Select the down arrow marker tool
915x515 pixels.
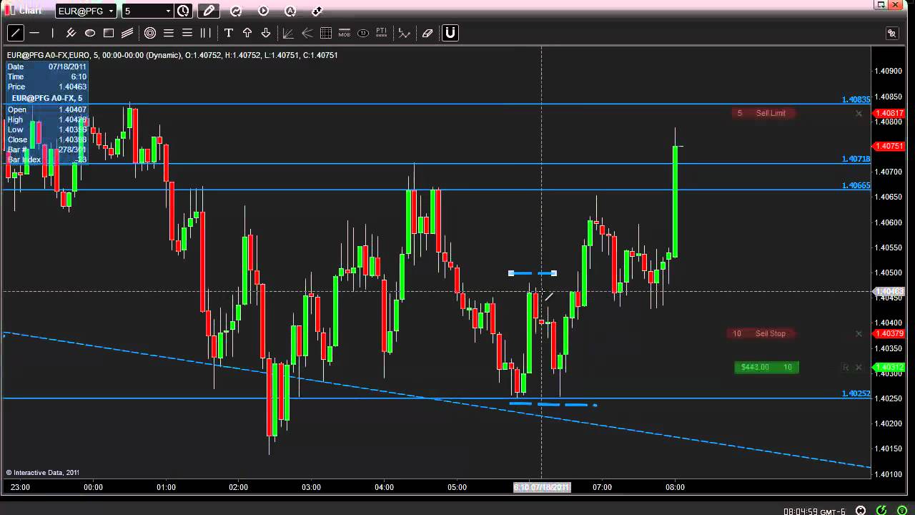[265, 33]
